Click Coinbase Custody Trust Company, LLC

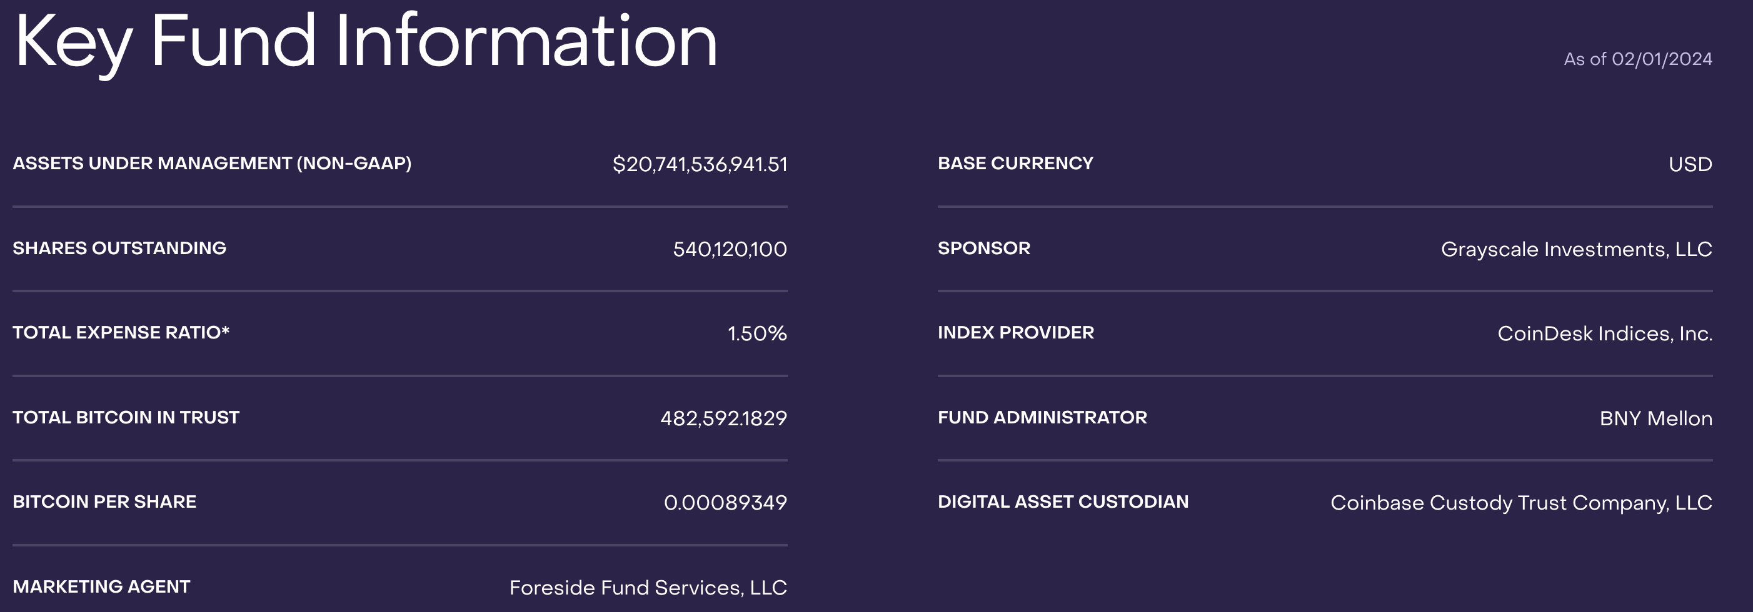1521,503
